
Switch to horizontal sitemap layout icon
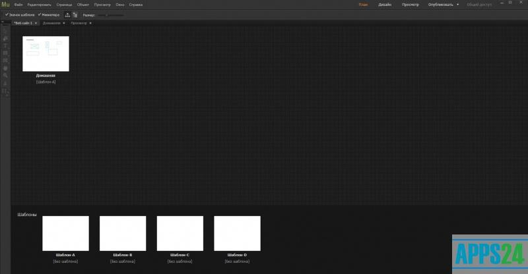[67, 14]
